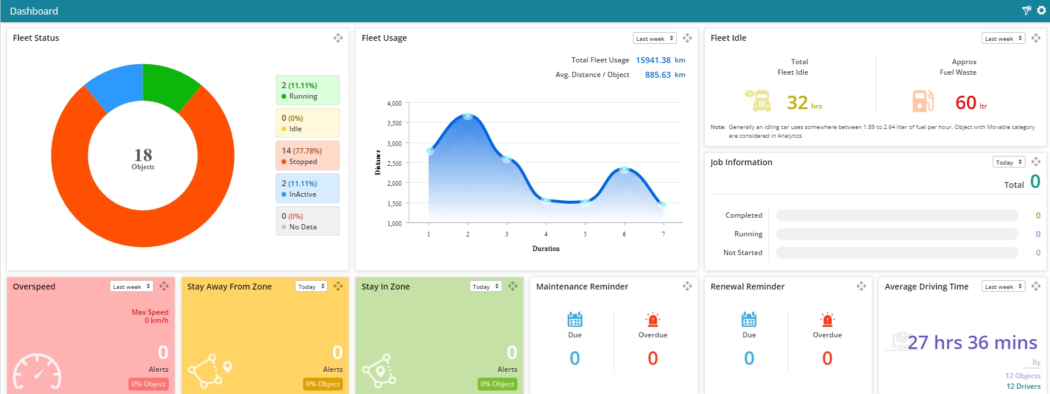This screenshot has width=1050, height=394.
Task: Open Job Information 'Today' dropdown
Action: click(1009, 162)
